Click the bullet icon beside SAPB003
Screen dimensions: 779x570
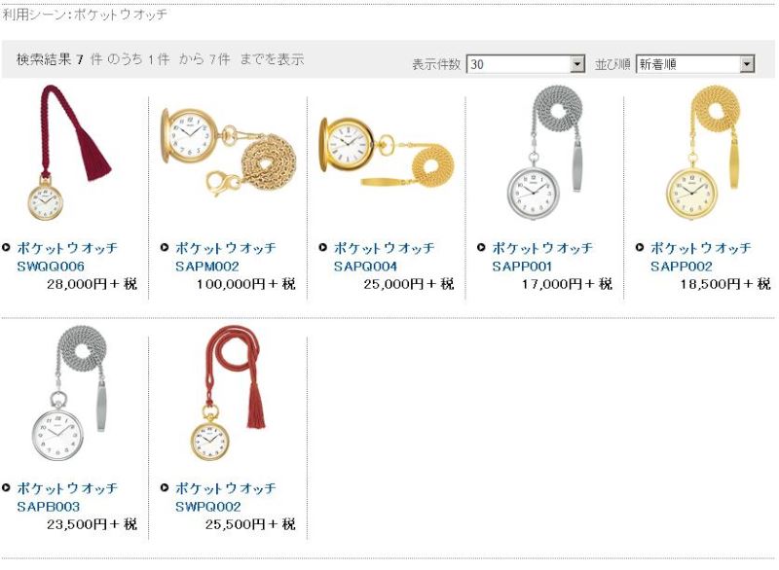click(6, 487)
